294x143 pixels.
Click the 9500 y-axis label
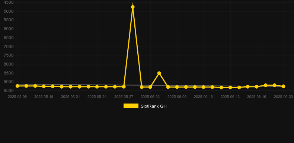click(9, 90)
